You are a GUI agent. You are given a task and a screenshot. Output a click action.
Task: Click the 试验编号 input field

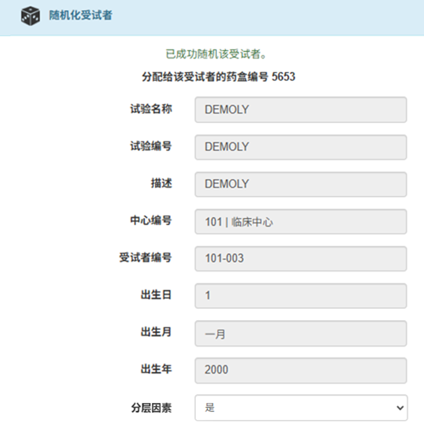tap(301, 147)
